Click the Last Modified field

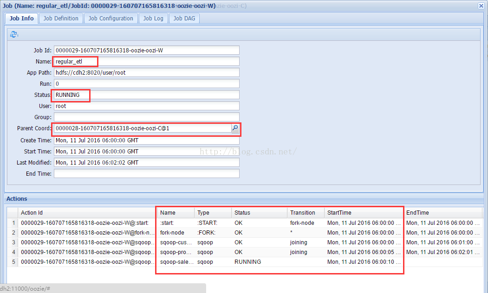(147, 163)
